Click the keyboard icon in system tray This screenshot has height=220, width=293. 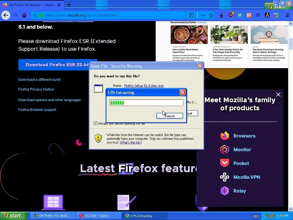coord(256,216)
